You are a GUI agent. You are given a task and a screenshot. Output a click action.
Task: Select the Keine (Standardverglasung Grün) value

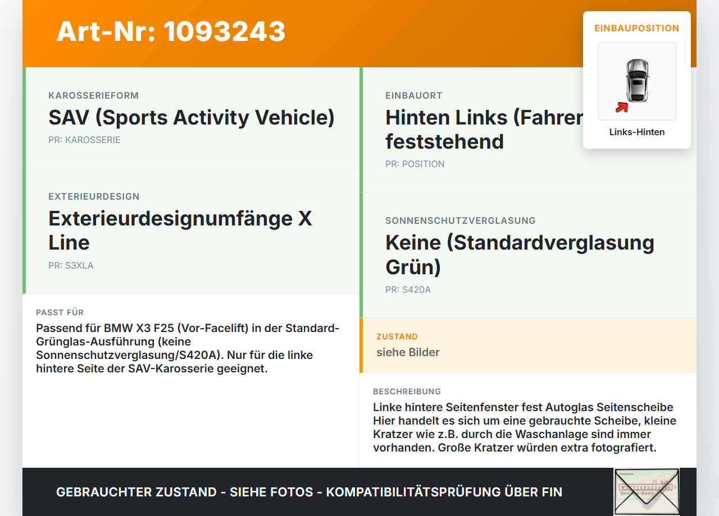pos(520,255)
